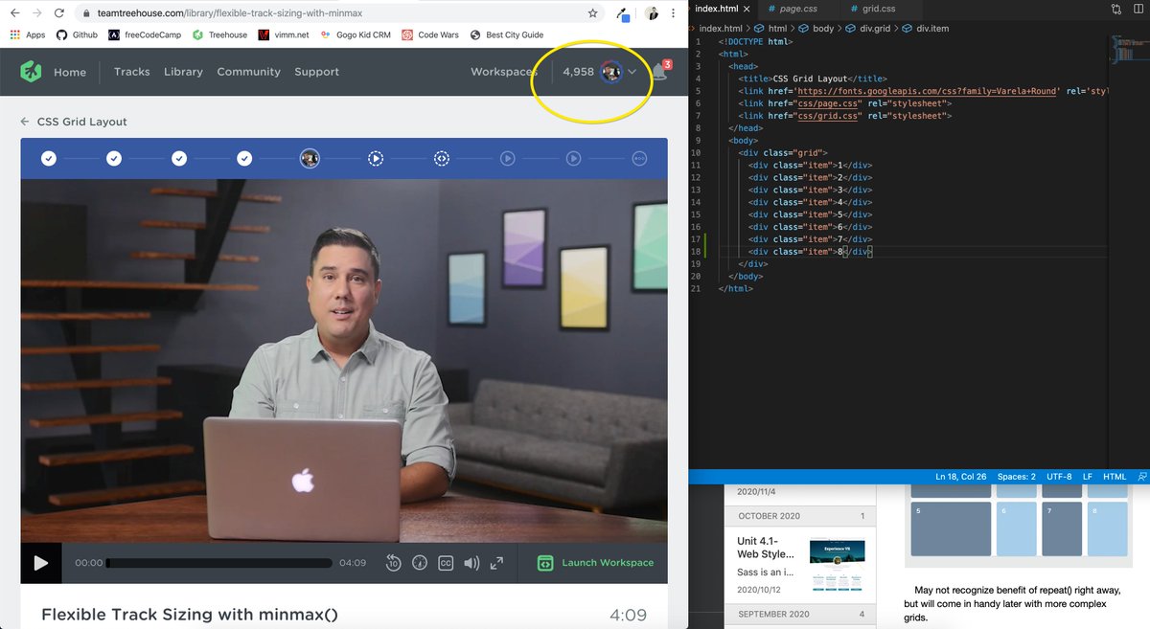This screenshot has width=1150, height=629.
Task: Go to Home in Treehouse navigation
Action: point(70,72)
